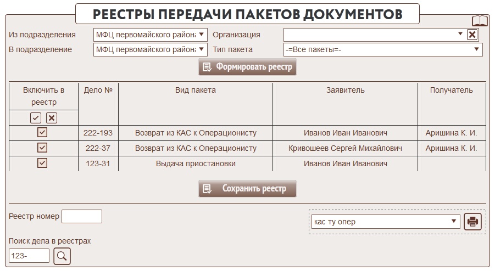
Task: Open the Из подразделения dropdown
Action: [x=151, y=35]
